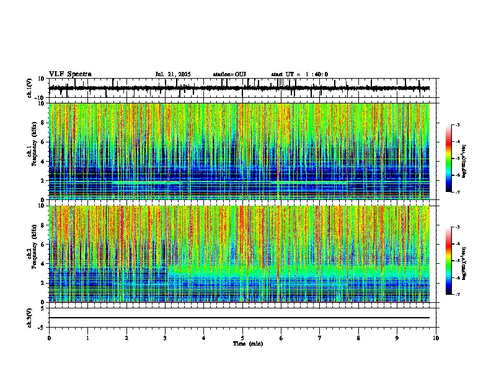The width and height of the screenshot is (491, 379).
Task: Click the 6 minute time axis tick label
Action: (x=281, y=338)
